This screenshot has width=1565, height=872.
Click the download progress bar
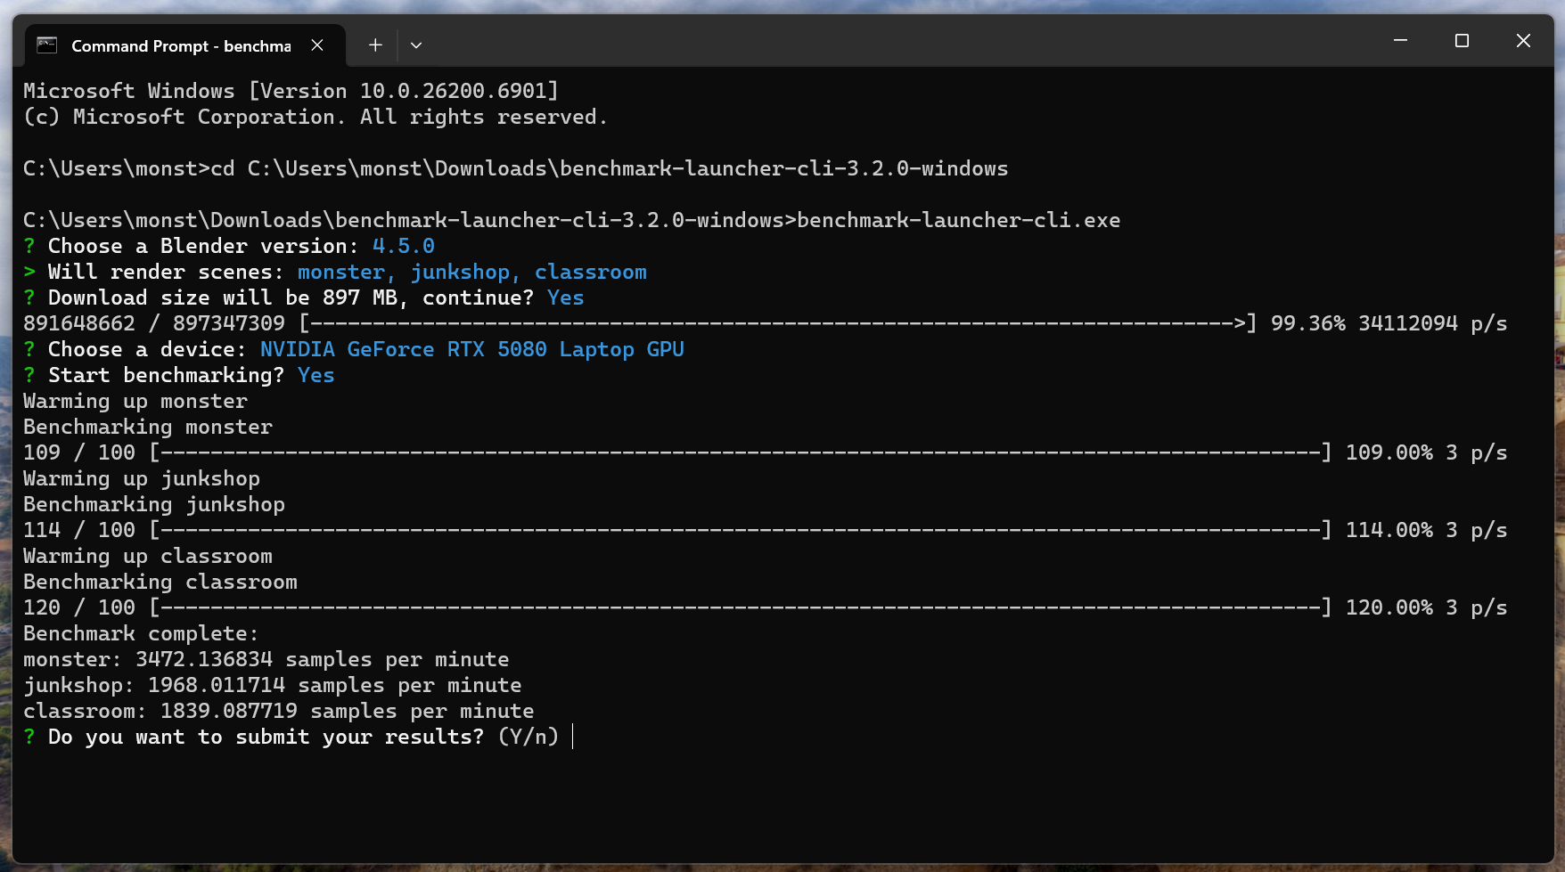coord(777,323)
